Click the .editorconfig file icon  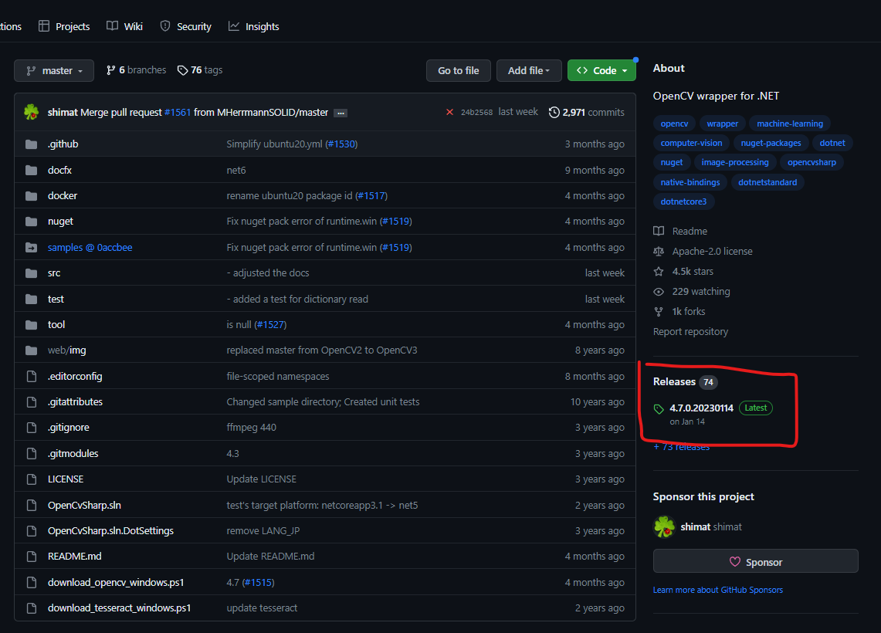[x=32, y=376]
